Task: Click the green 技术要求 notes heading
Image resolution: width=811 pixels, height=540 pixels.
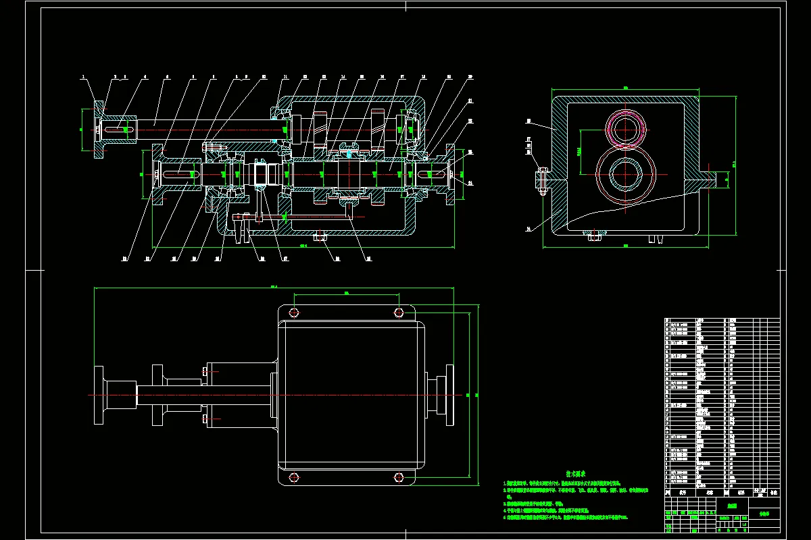Action: click(575, 474)
